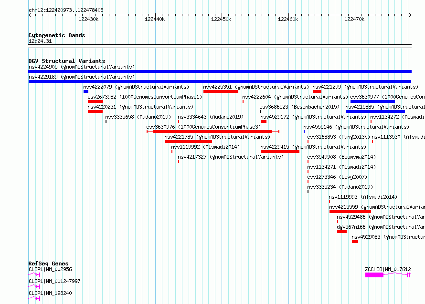Click nsv1119992 Alsmadi2014 label

pos(205,147)
